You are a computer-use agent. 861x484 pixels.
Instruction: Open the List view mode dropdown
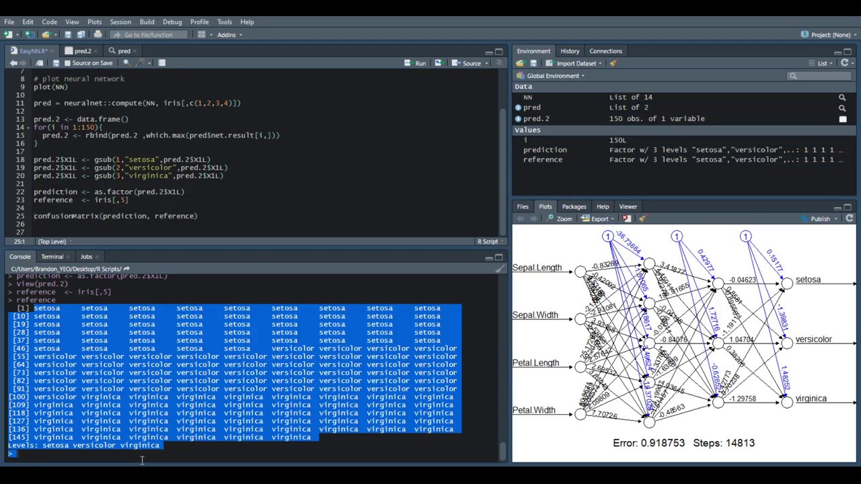tap(822, 63)
